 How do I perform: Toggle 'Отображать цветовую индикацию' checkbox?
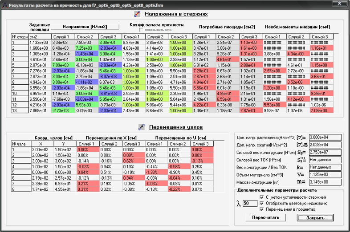coord(262,203)
